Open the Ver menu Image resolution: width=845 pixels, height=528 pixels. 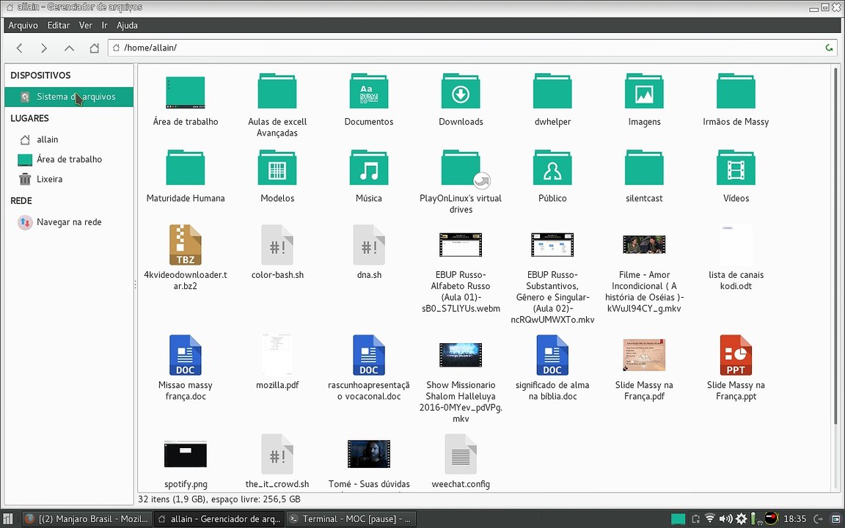click(x=86, y=26)
